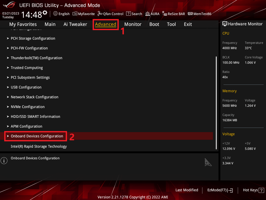Open Qfan Control
266x200 pixels.
(x=110, y=14)
